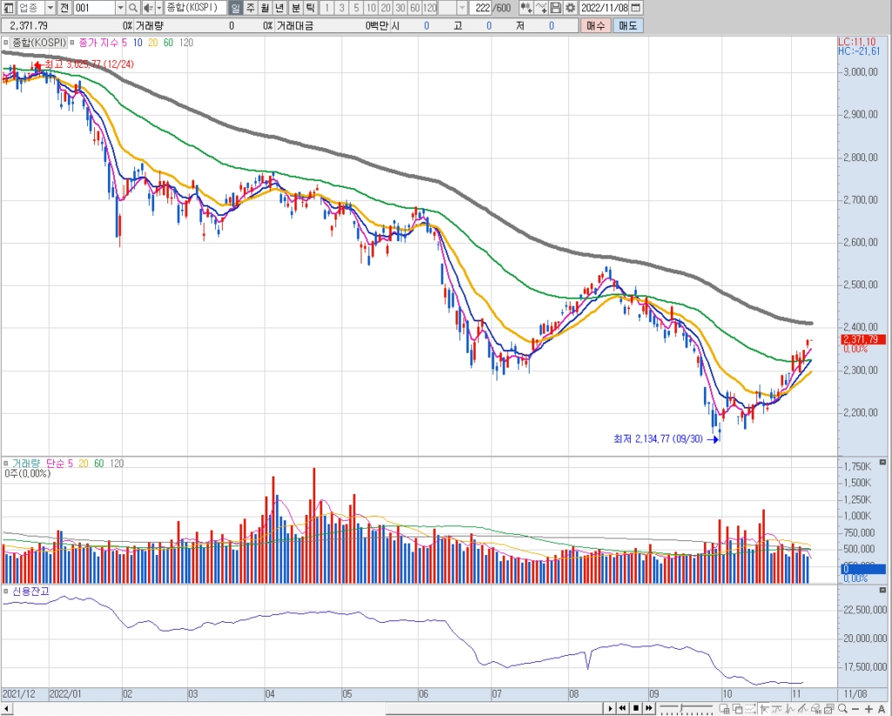Open chart settings gear icon
The width and height of the screenshot is (892, 716).
point(571,8)
